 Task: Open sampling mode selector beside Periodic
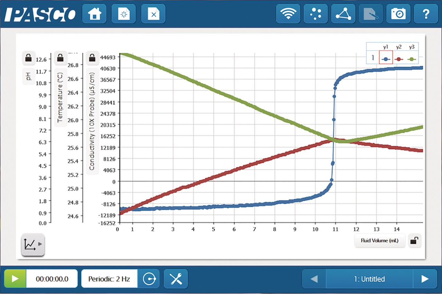pyautogui.click(x=149, y=279)
